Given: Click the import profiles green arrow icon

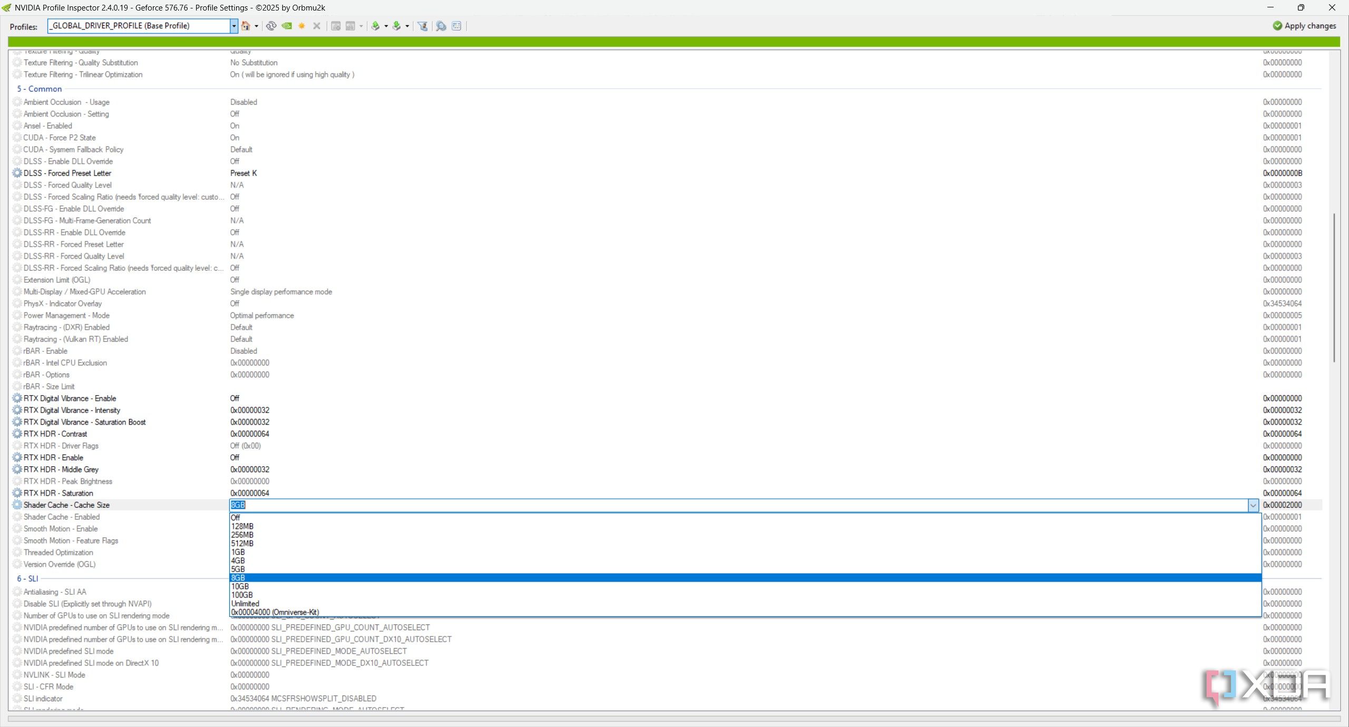Looking at the screenshot, I should point(397,26).
